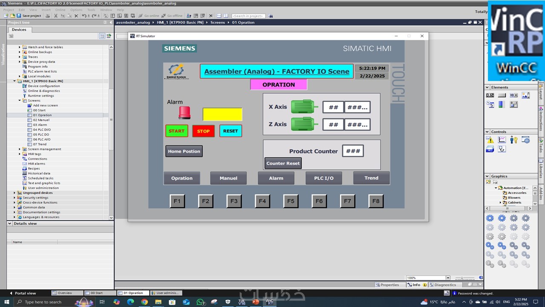Click the Go online toolbar button
This screenshot has width=545, height=307.
coord(149,16)
